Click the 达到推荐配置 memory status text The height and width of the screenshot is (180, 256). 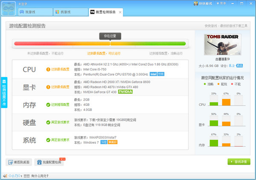click(60, 105)
